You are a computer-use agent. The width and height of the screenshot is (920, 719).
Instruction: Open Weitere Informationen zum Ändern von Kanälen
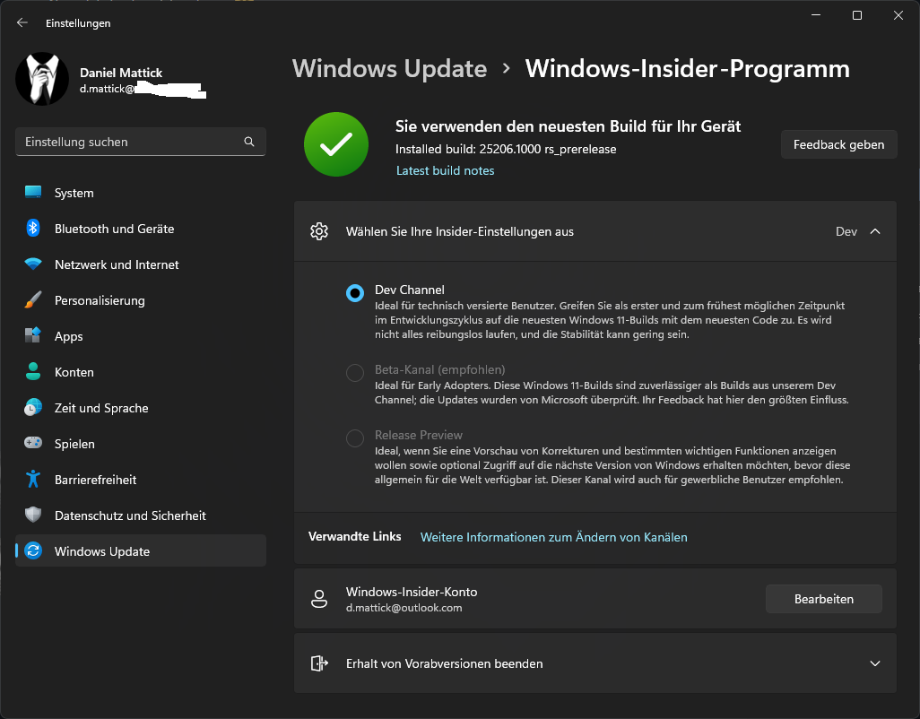pyautogui.click(x=554, y=537)
